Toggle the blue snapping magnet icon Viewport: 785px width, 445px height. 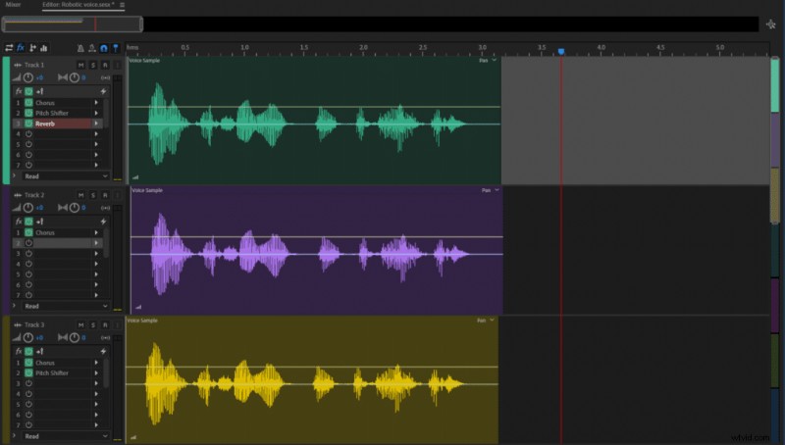pyautogui.click(x=104, y=48)
